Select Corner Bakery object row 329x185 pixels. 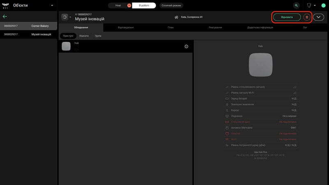28,26
